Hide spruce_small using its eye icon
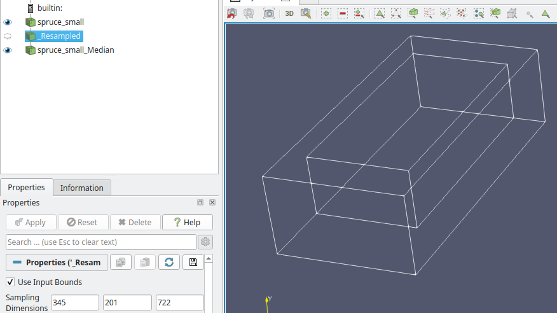 pos(8,22)
